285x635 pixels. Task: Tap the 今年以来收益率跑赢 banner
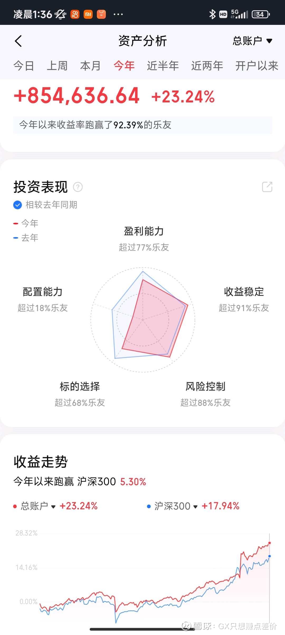pos(142,125)
